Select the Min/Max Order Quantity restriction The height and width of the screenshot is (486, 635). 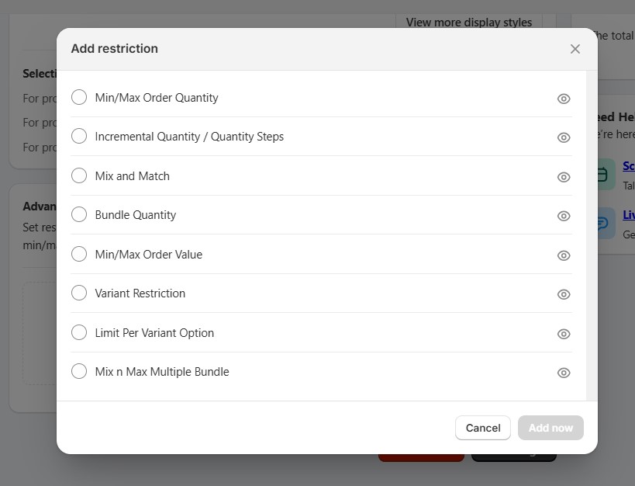point(78,97)
